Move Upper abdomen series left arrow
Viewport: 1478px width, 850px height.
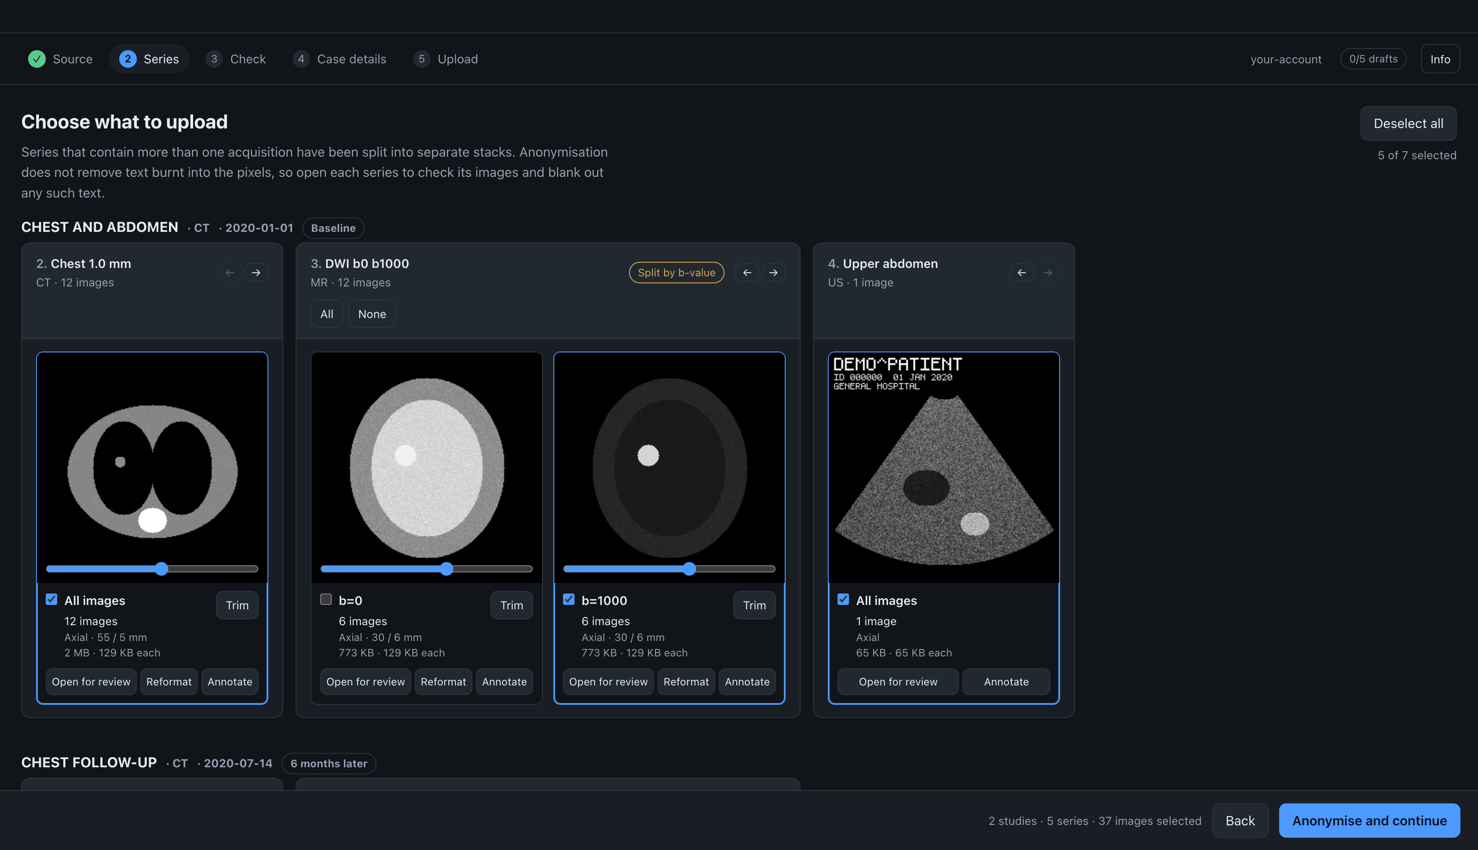(x=1022, y=273)
